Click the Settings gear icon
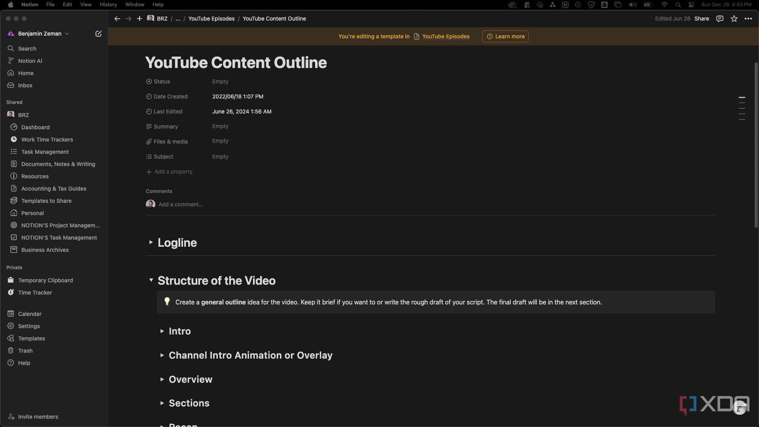This screenshot has height=427, width=759. (11, 326)
